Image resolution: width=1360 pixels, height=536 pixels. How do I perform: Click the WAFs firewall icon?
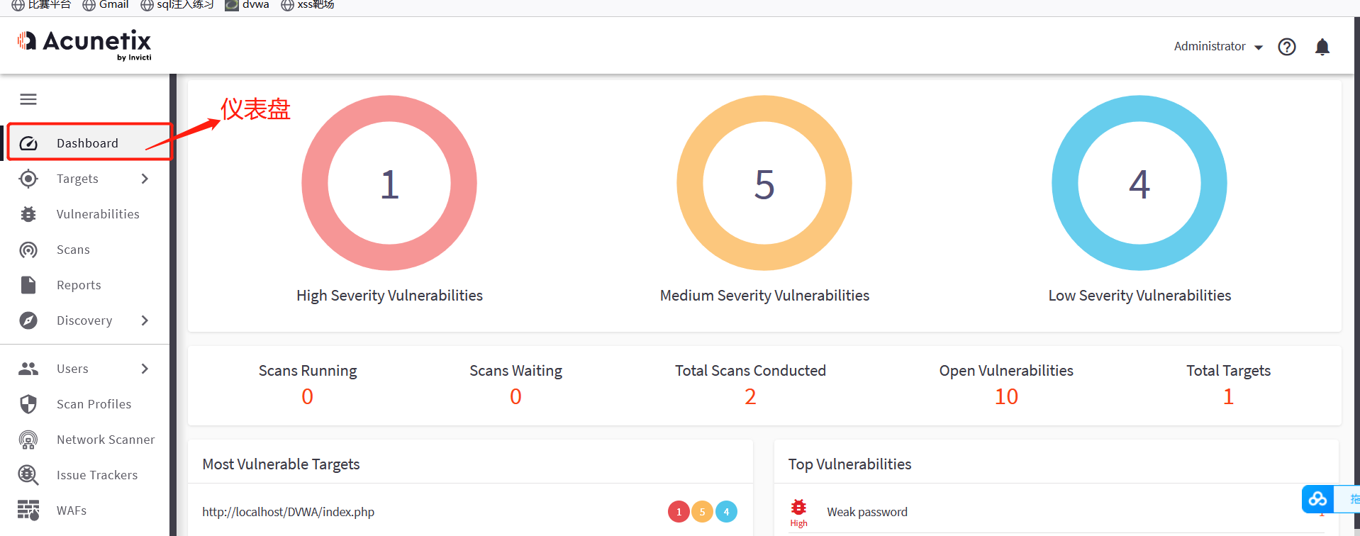[x=28, y=510]
